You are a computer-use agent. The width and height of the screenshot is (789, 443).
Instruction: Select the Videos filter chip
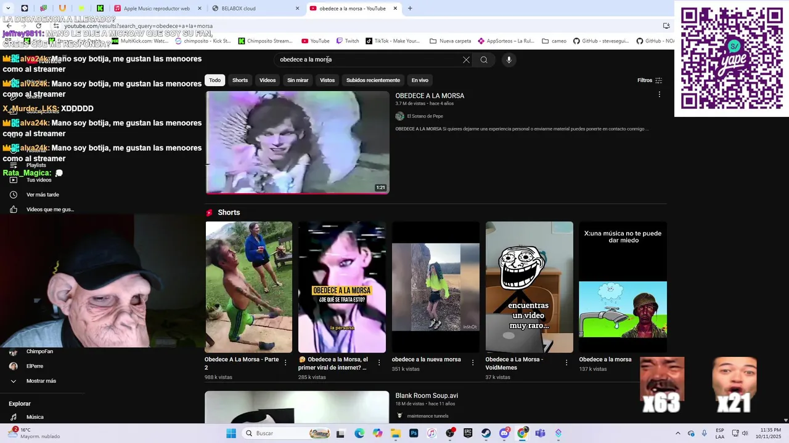click(268, 80)
